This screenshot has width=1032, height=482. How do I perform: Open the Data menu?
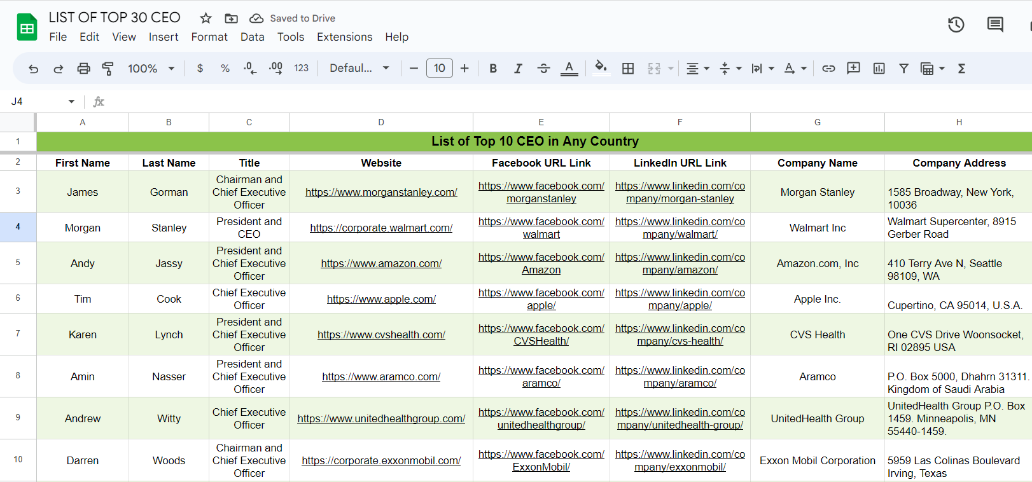tap(253, 37)
